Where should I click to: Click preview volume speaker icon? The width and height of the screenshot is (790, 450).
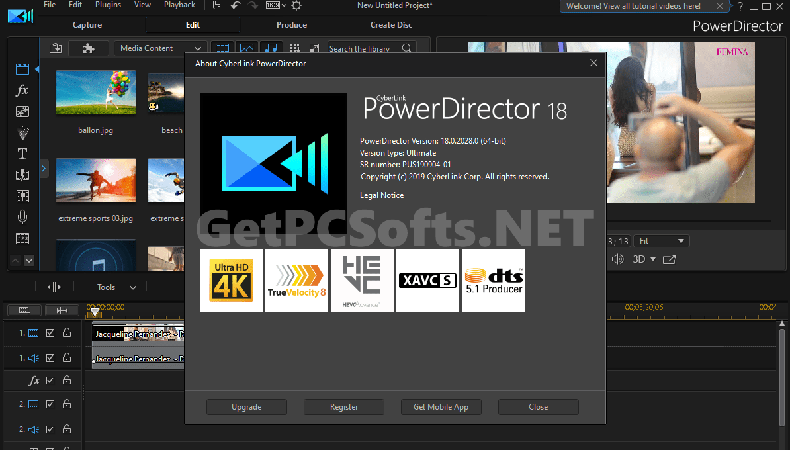point(617,259)
